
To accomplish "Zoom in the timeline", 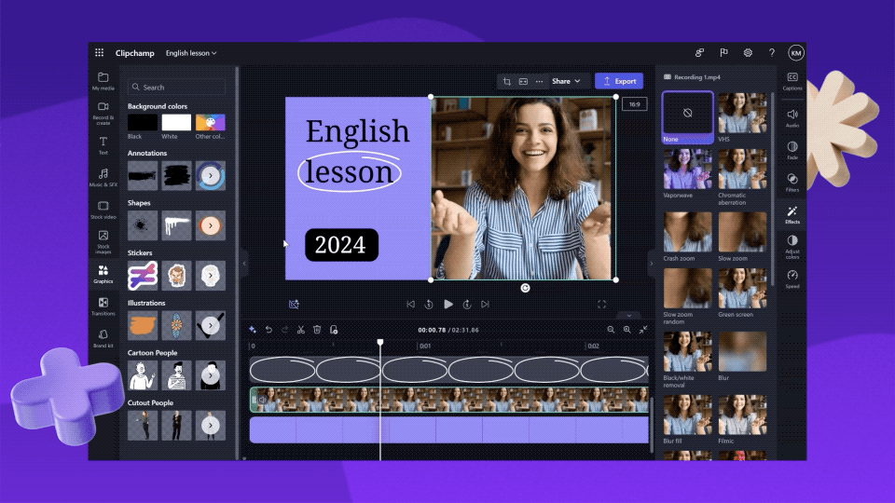I will pyautogui.click(x=626, y=330).
